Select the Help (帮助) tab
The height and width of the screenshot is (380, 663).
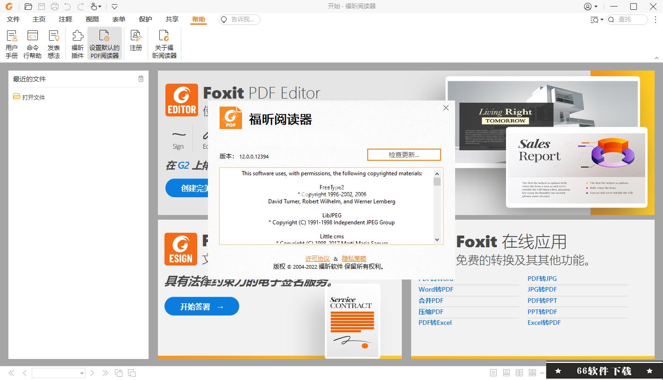pos(199,19)
